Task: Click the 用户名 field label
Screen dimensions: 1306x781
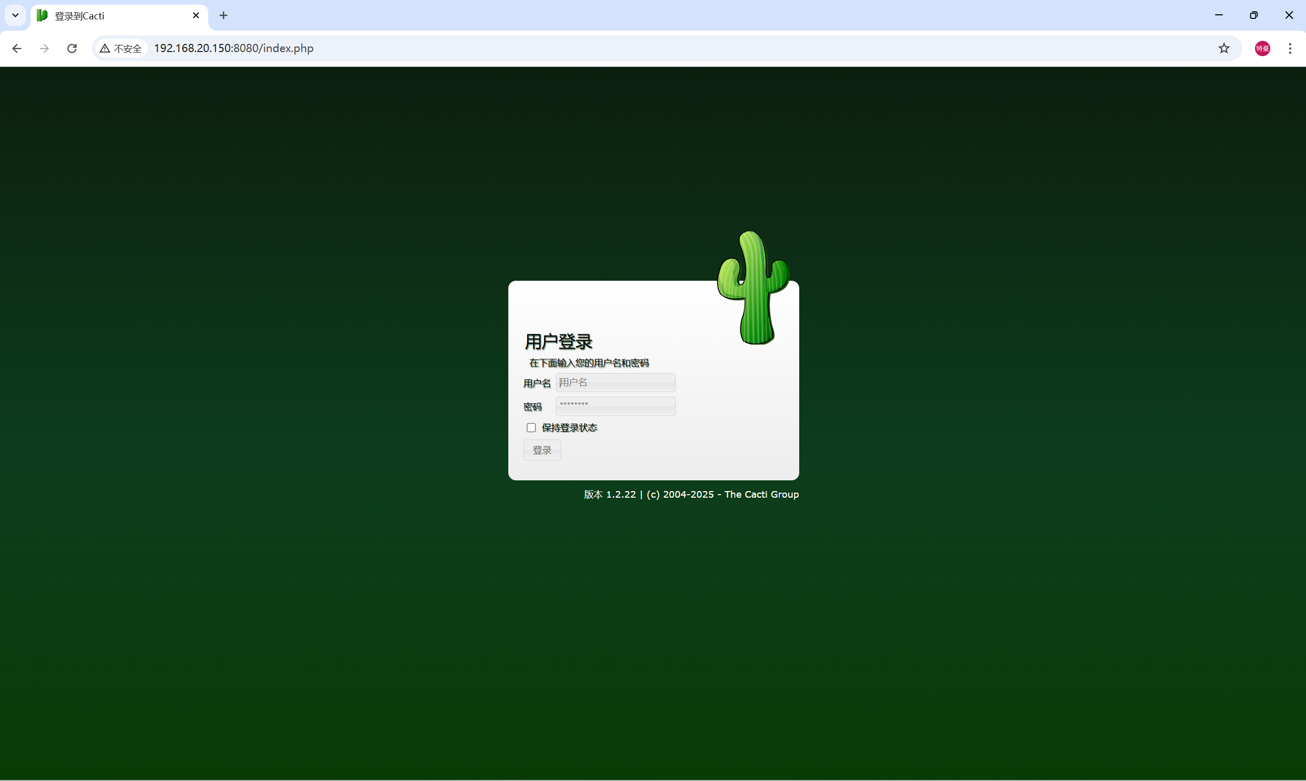Action: pos(537,383)
